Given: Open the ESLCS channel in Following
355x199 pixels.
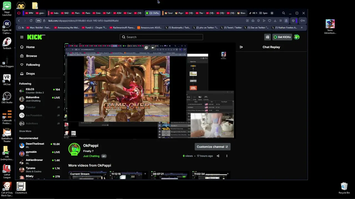Looking at the screenshot, I should (39, 91).
